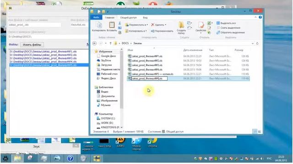
Task: Click the Excel open icon in Открыть group
Action: (x=209, y=23)
